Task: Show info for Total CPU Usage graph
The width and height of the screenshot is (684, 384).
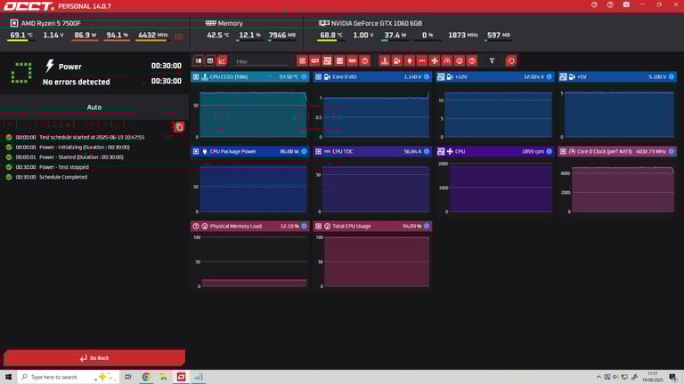Action: [427, 227]
